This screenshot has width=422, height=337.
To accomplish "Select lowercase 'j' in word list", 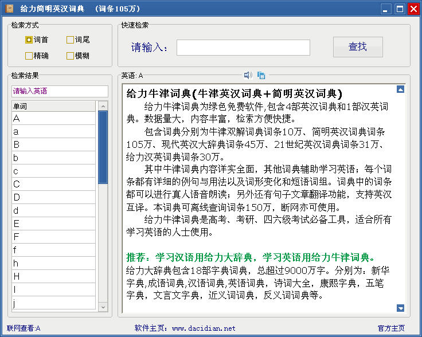I will pos(53,303).
